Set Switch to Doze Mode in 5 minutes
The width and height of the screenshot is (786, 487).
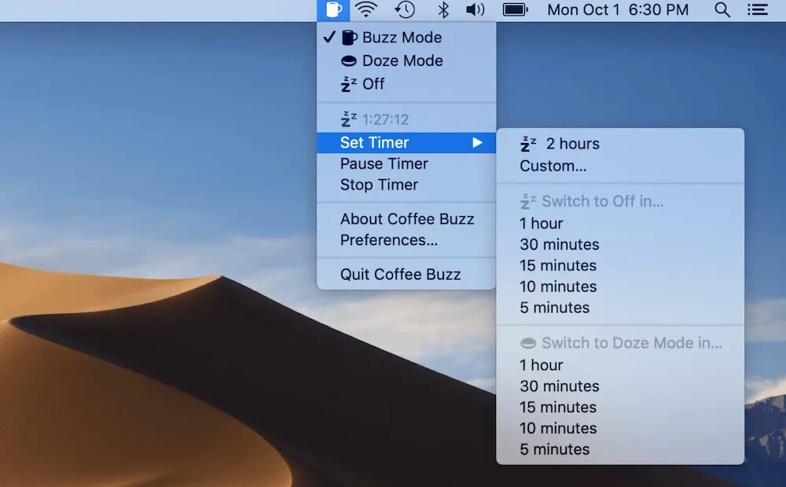[x=620, y=449]
